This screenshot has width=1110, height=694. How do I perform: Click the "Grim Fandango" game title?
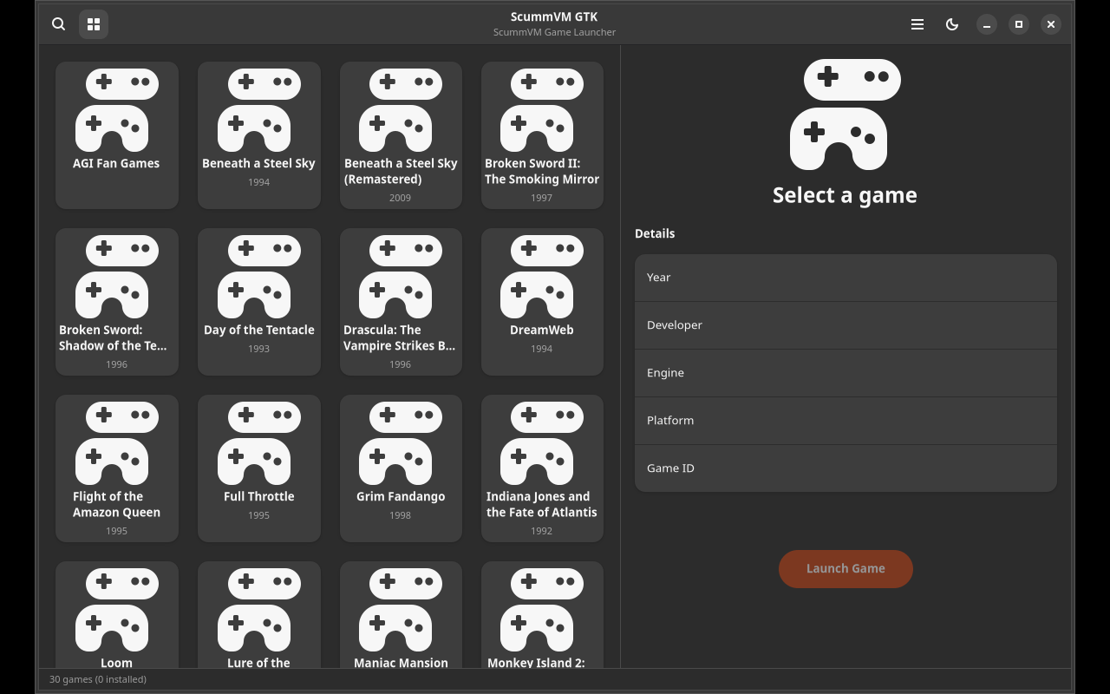click(401, 496)
